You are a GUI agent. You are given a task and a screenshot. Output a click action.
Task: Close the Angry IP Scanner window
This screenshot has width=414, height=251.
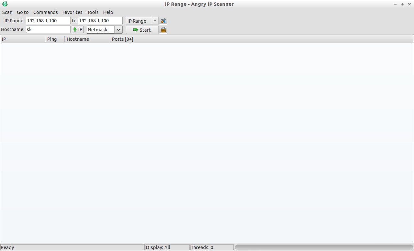[409, 4]
